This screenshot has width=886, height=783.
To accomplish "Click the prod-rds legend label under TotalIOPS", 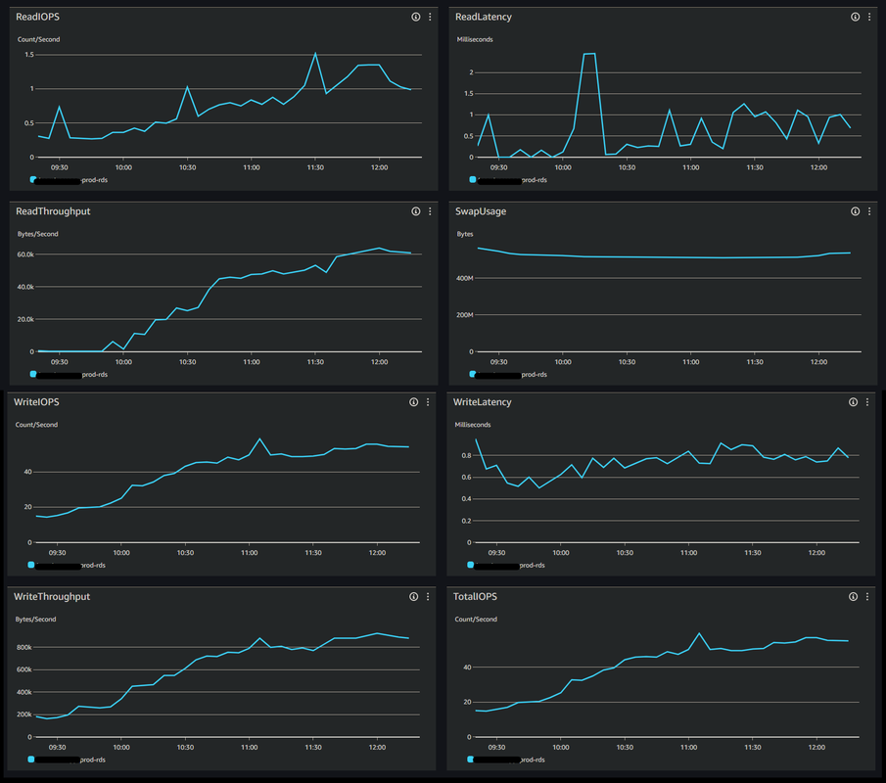I will pos(532,760).
